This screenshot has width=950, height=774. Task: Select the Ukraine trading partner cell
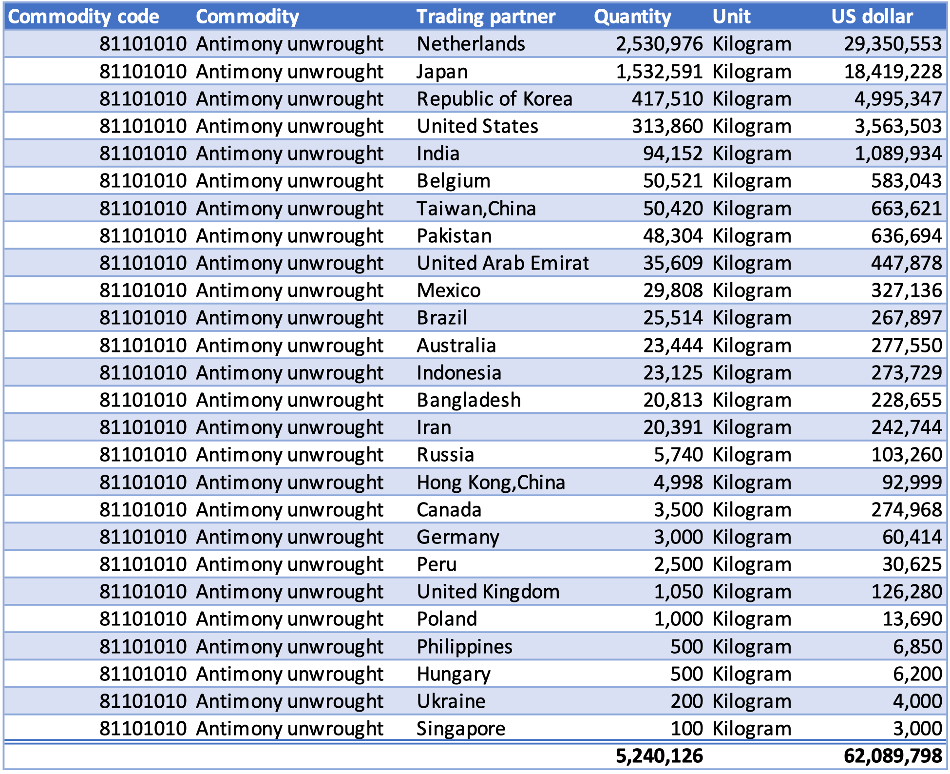tap(451, 701)
